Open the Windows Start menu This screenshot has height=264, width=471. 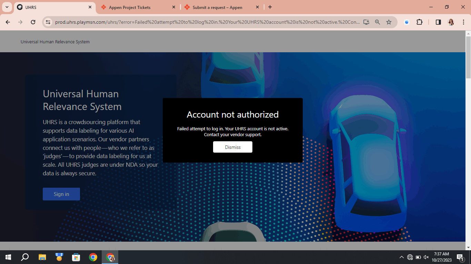[x=8, y=257]
